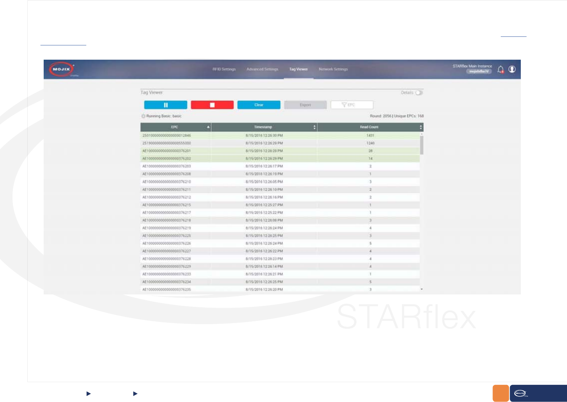Sort by Read Count column arrows
The width and height of the screenshot is (567, 402).
pyautogui.click(x=421, y=127)
